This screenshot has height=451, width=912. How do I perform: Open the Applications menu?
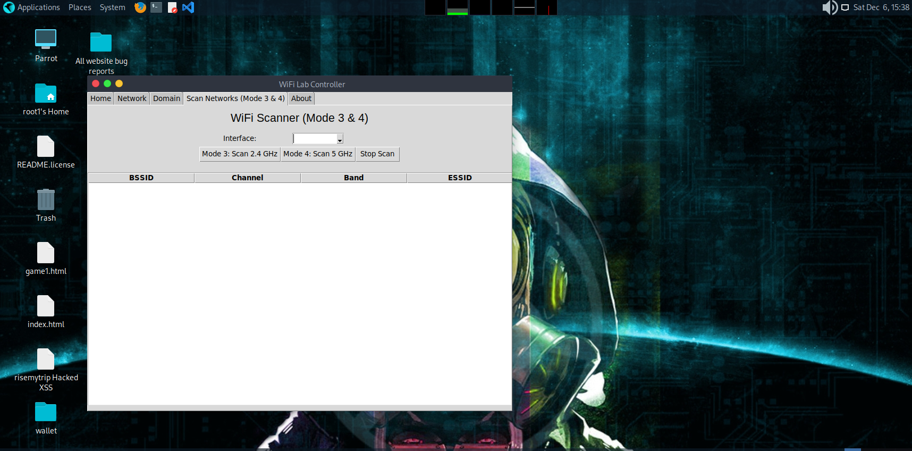point(32,7)
